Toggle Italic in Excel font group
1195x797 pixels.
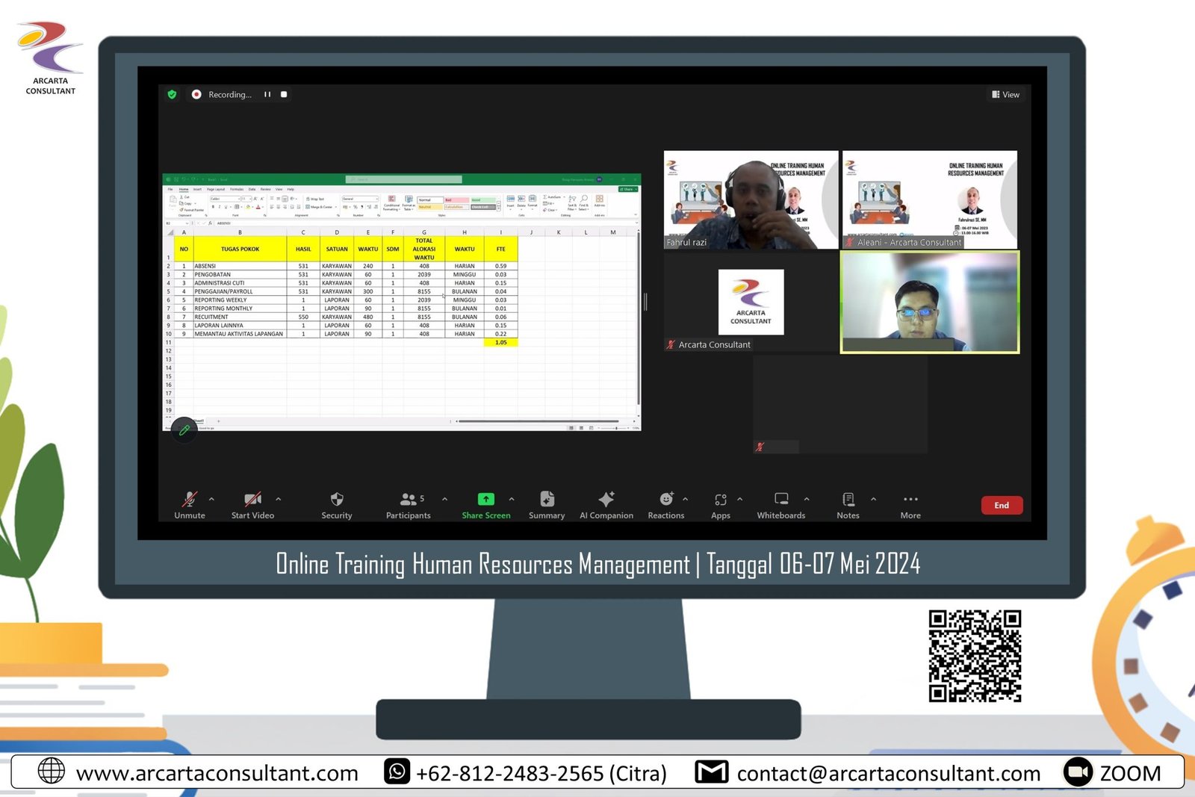click(x=220, y=207)
